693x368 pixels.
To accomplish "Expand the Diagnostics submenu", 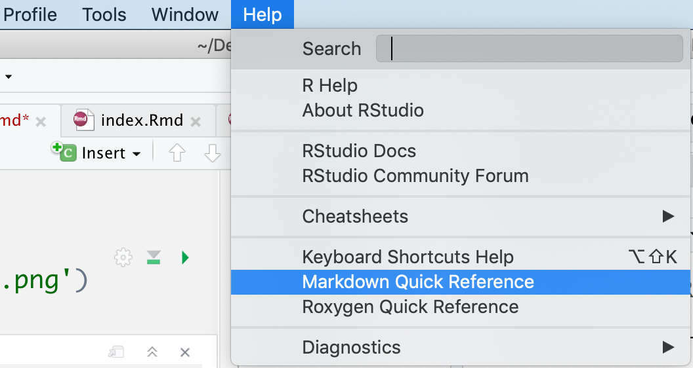I will pos(668,347).
